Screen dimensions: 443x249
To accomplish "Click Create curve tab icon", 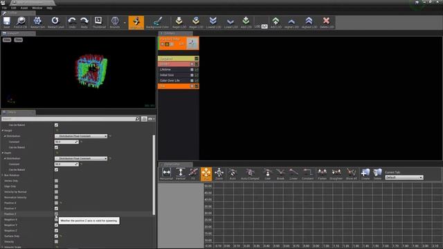I will click(365, 174).
